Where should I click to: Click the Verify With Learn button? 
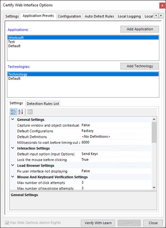[x=98, y=223]
